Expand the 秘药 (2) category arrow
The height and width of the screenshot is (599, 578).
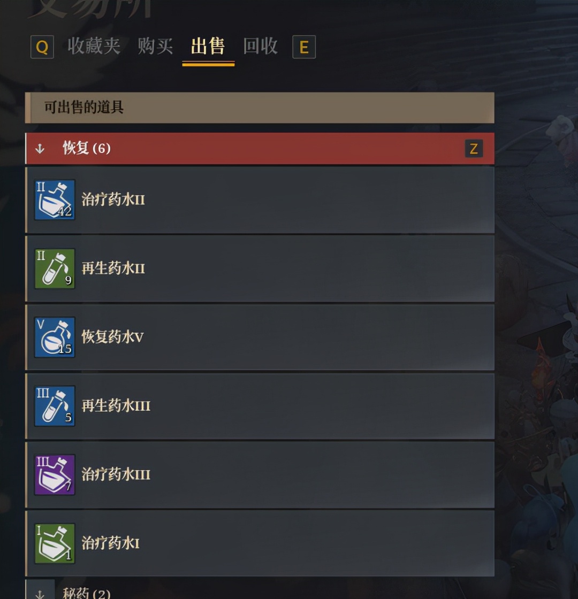coord(40,594)
